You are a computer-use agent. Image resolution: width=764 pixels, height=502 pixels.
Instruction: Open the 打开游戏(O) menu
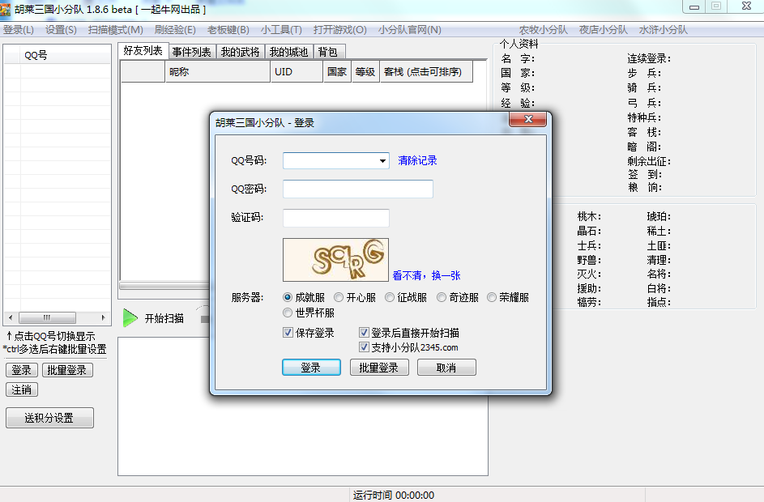tap(339, 30)
